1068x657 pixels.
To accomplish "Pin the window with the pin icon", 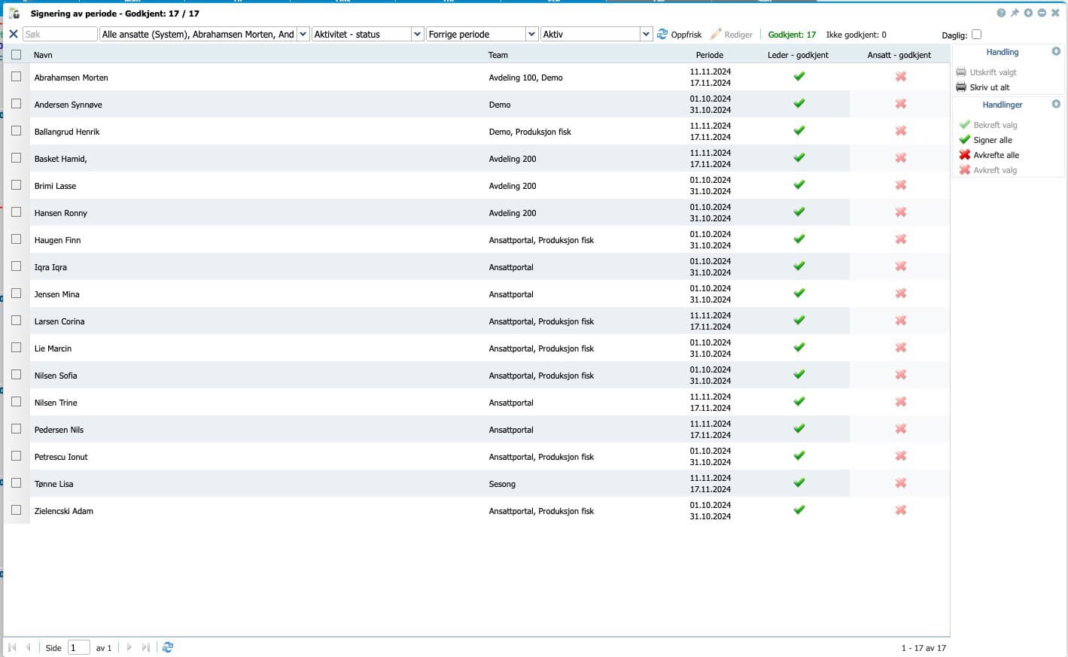I will point(1015,13).
